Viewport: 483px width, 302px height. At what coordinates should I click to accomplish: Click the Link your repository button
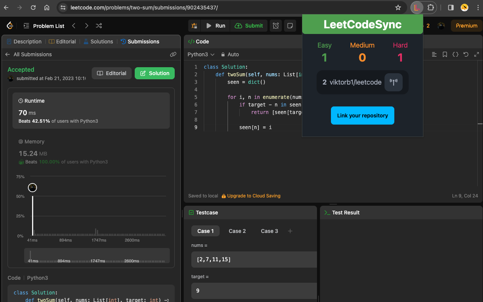tap(362, 116)
